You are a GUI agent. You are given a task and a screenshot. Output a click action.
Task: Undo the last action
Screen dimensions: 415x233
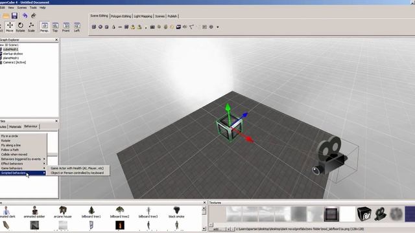(25, 16)
